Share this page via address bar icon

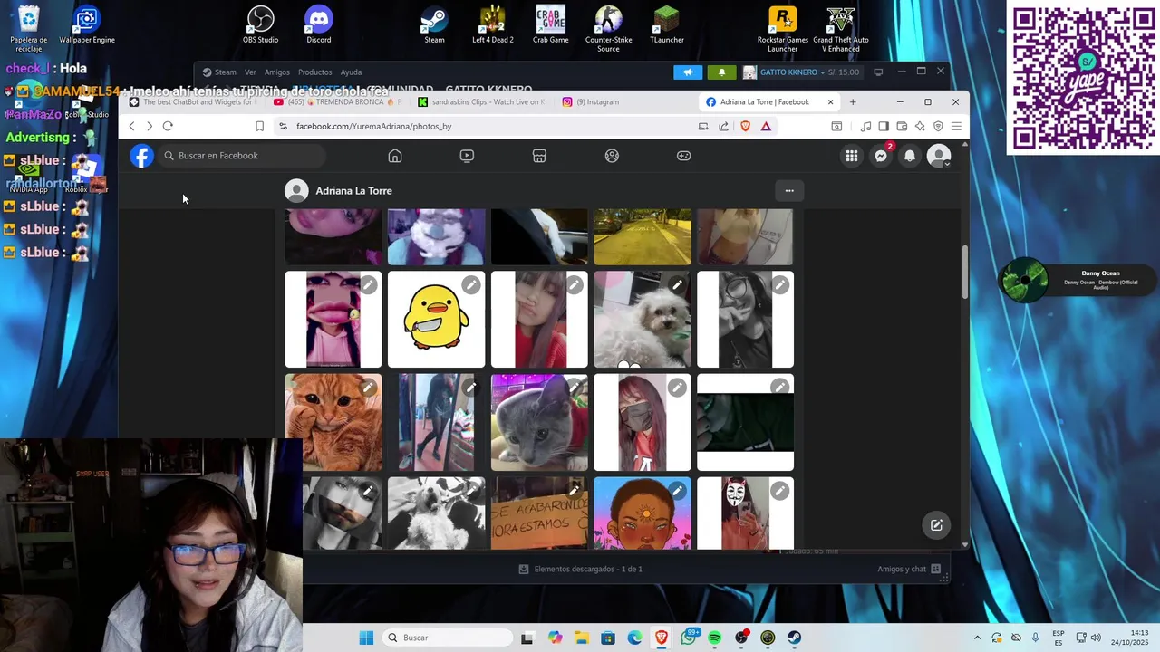pyautogui.click(x=723, y=127)
